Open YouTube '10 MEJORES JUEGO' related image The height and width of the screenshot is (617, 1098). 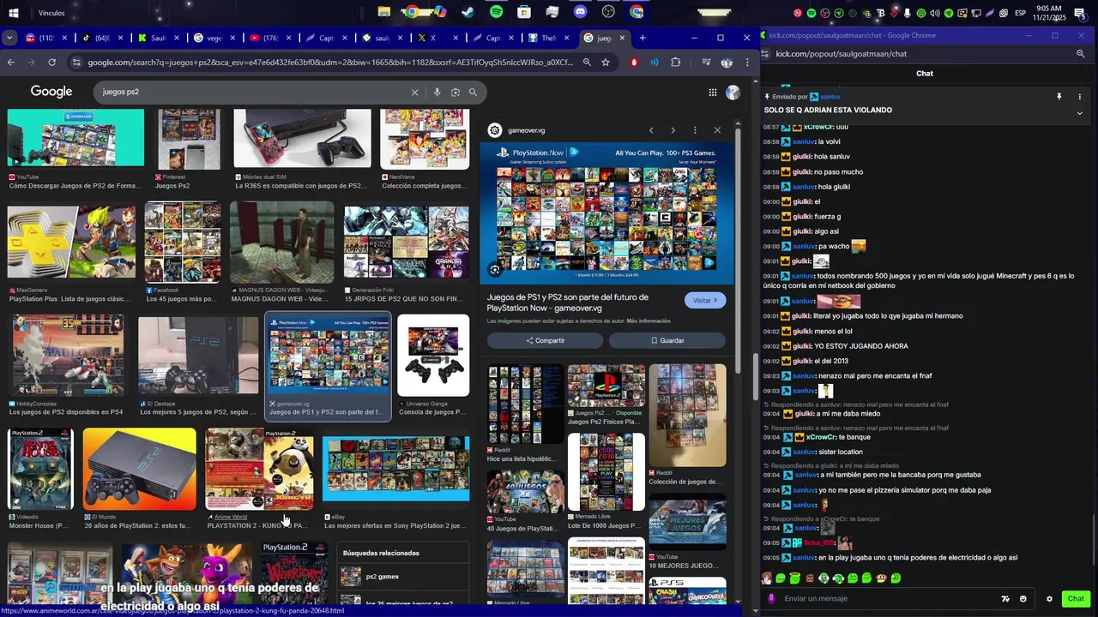(687, 522)
